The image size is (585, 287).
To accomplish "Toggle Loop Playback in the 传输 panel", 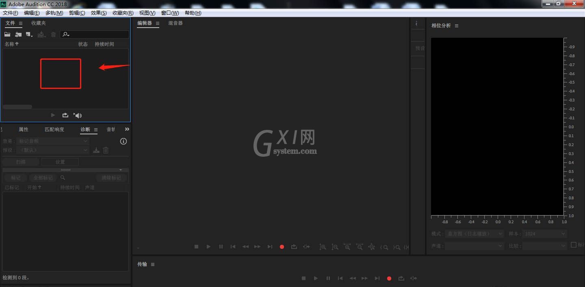I will 401,278.
